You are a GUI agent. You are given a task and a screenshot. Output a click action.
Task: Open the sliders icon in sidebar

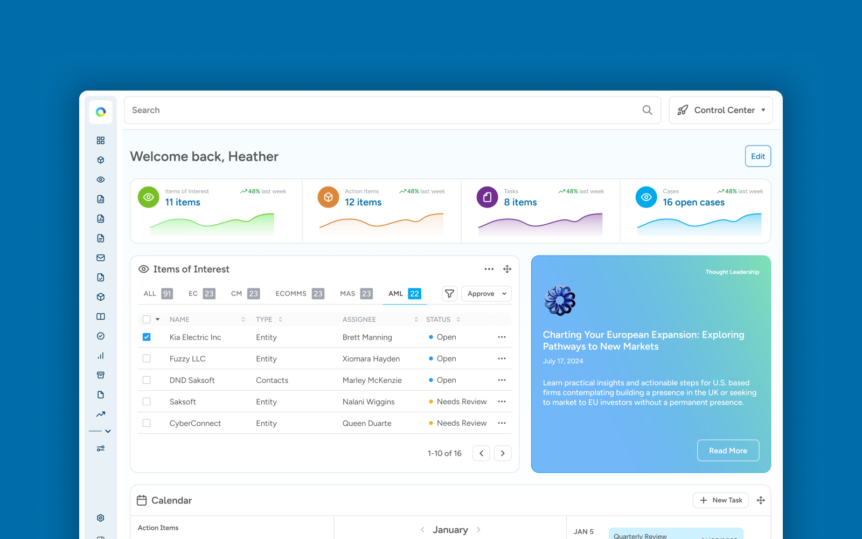(x=101, y=448)
